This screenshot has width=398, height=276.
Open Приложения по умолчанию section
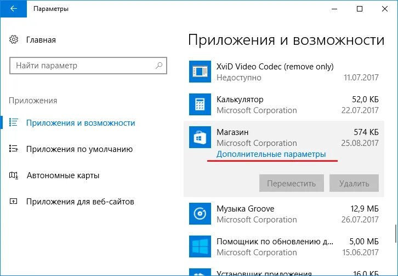79,149
